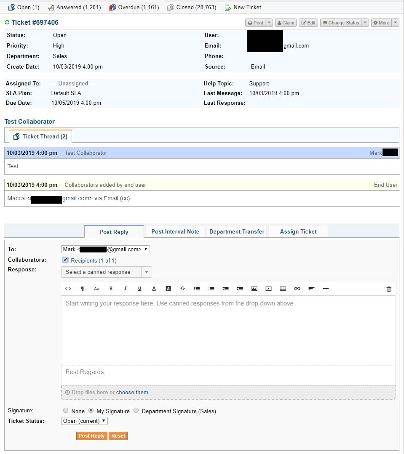Switch to the Post Internal Note tab
Viewport: 404px width, 454px height.
(175, 231)
